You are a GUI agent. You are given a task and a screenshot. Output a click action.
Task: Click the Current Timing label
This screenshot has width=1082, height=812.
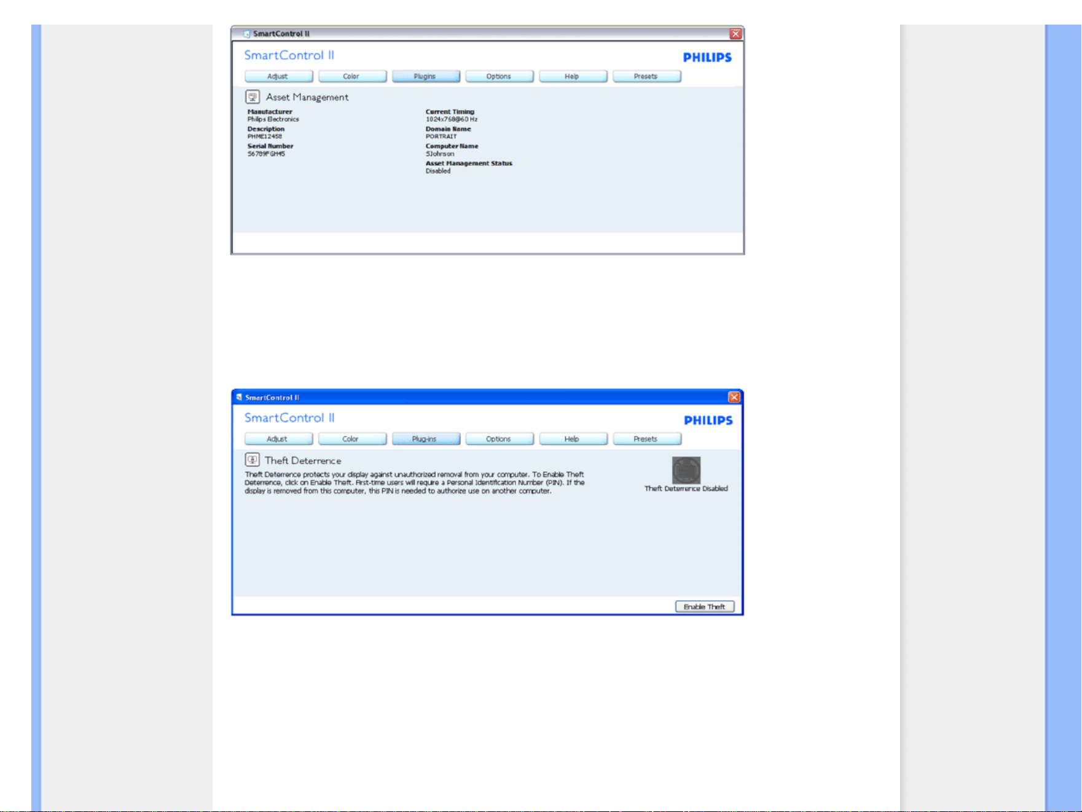point(450,112)
